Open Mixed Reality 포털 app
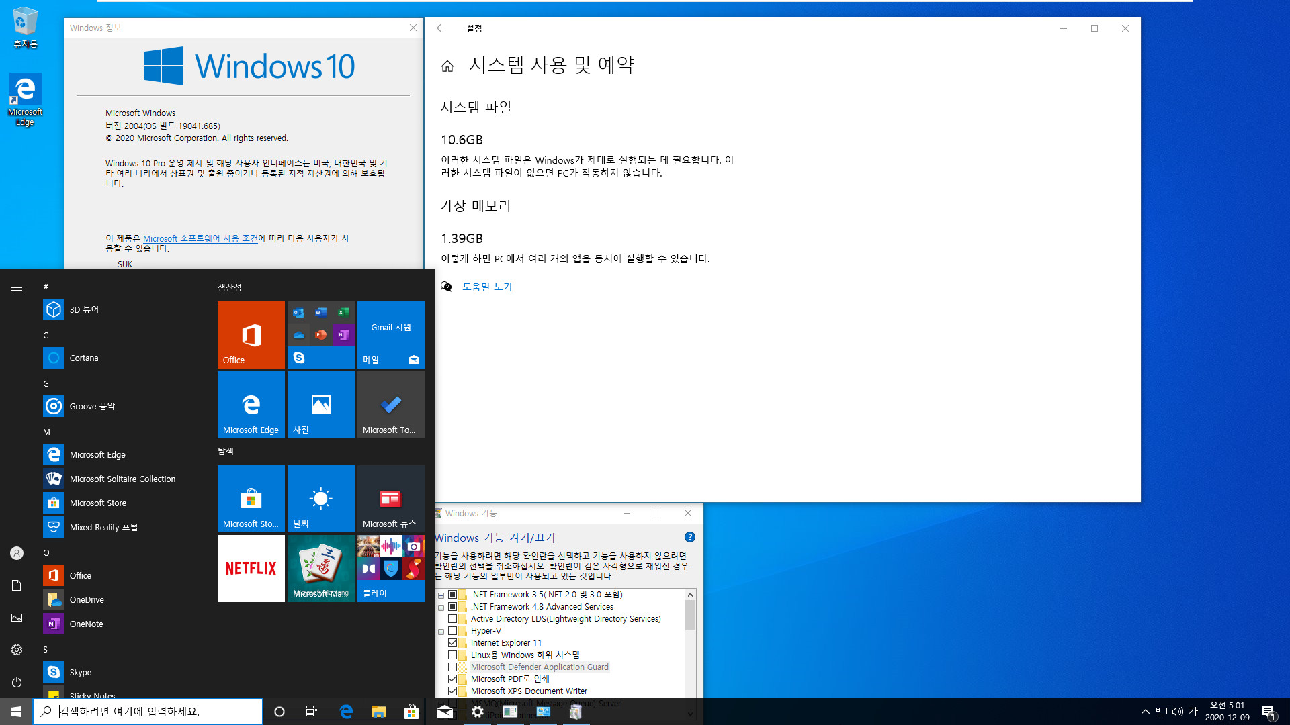The width and height of the screenshot is (1290, 725). click(121, 527)
